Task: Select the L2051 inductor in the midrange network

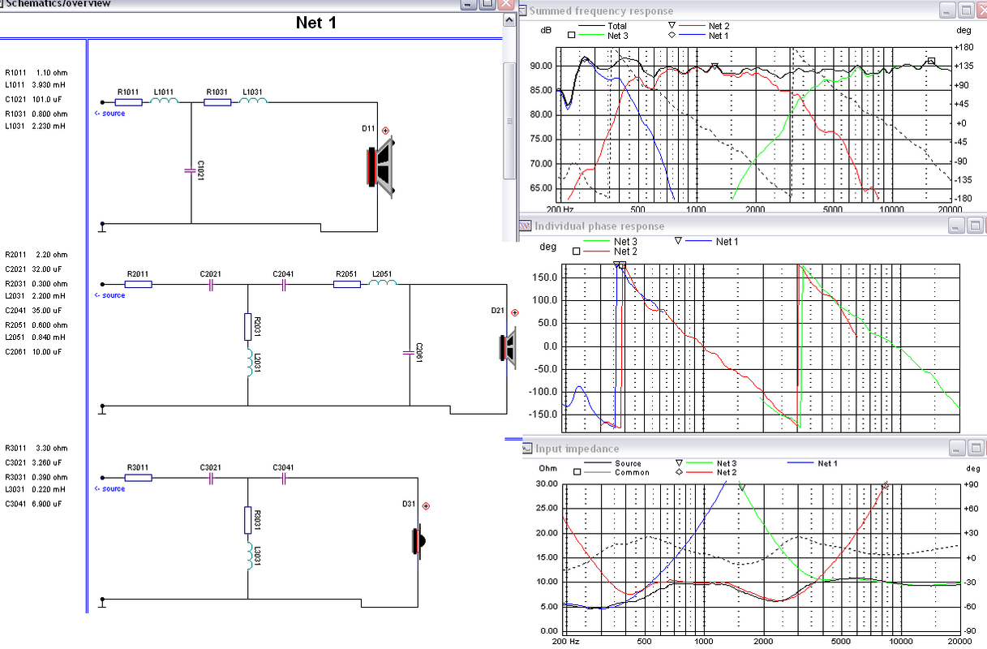Action: click(384, 284)
